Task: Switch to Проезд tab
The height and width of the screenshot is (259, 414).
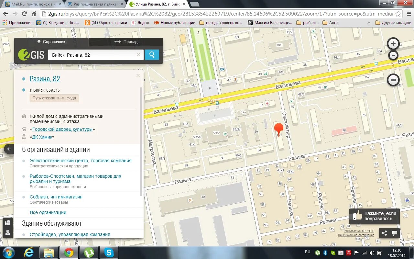Action: tap(126, 42)
